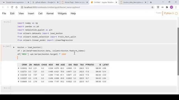The width and height of the screenshot is (179, 100).
Task: Click the 'train_test_split' import text
Action: pyautogui.click(x=67, y=37)
